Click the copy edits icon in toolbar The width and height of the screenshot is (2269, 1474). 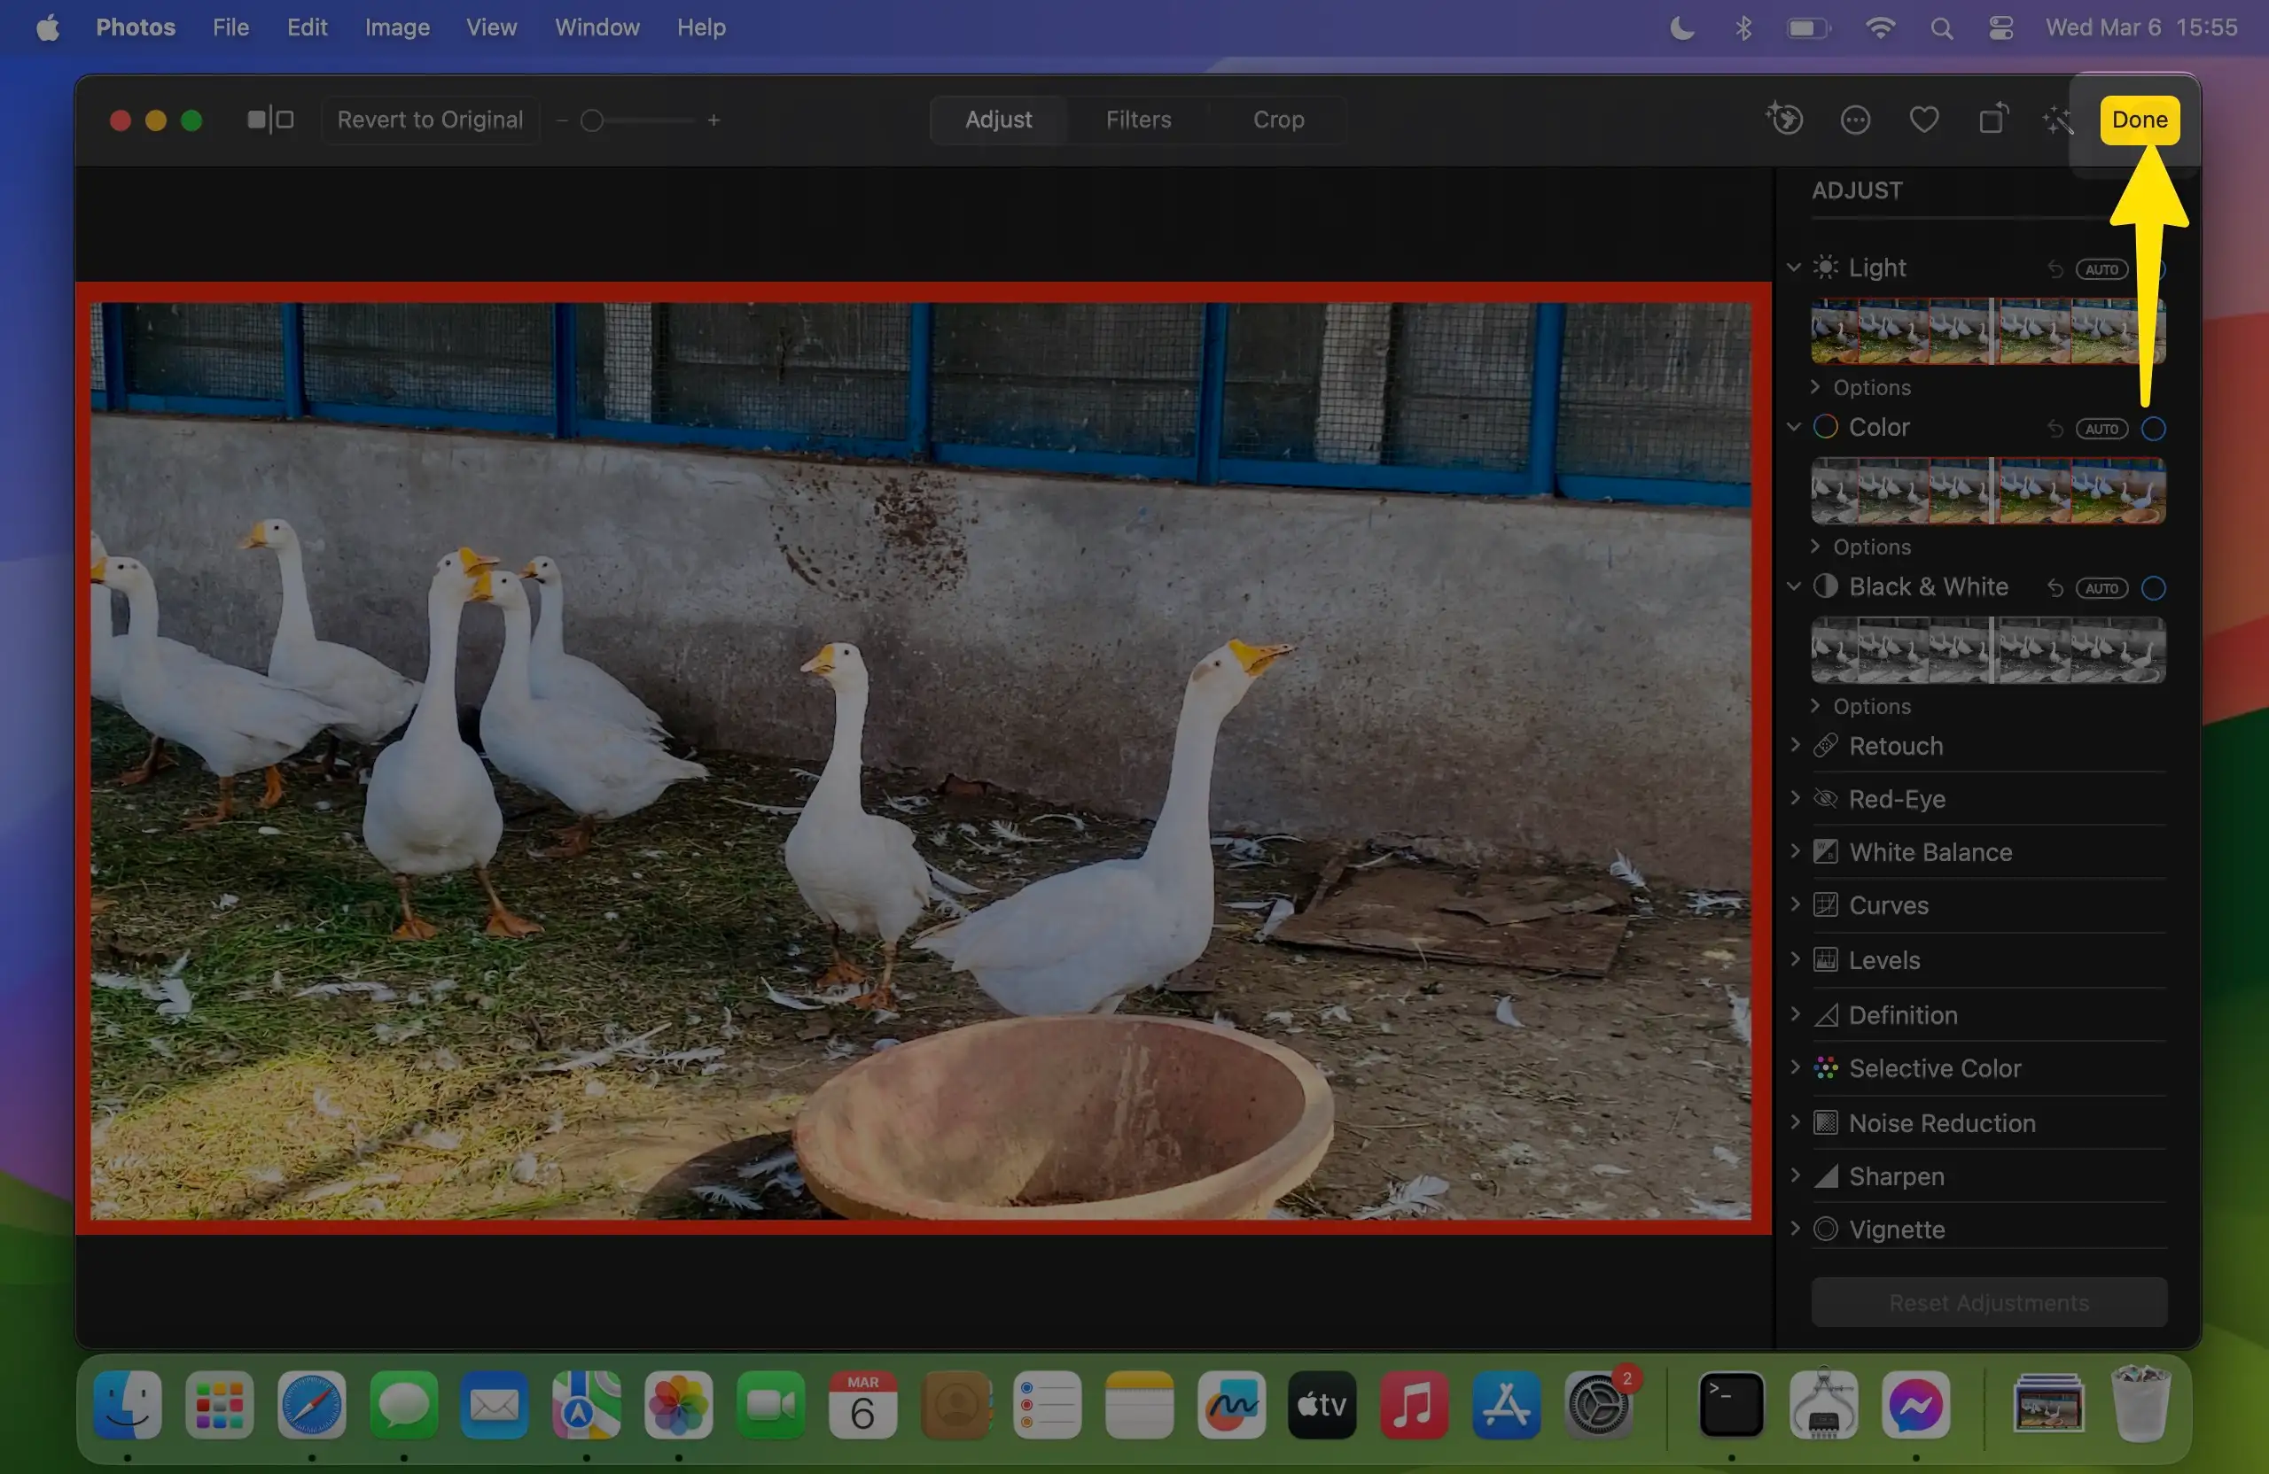[1785, 120]
